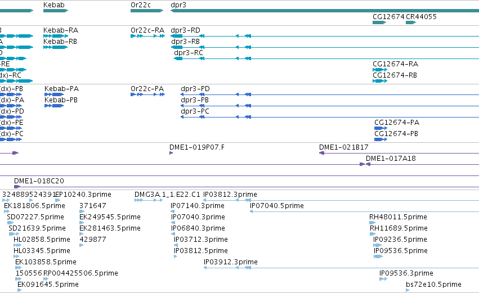479x293 pixels.
Task: Click the Or22c gene label
Action: [x=141, y=5]
